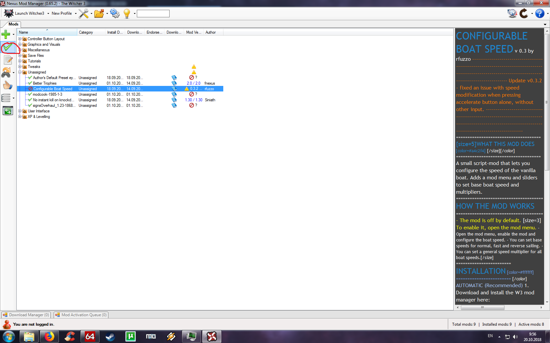Click the blue question mark help icon

point(540,13)
